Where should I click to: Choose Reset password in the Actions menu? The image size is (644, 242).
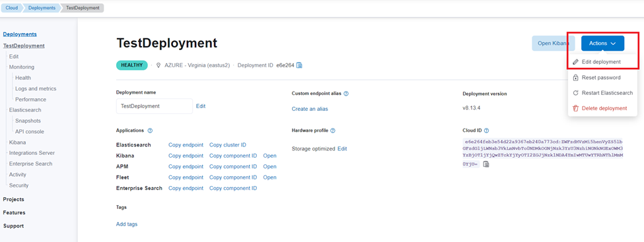(601, 78)
